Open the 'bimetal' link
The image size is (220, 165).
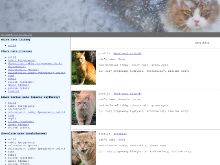pyautogui.click(x=13, y=91)
